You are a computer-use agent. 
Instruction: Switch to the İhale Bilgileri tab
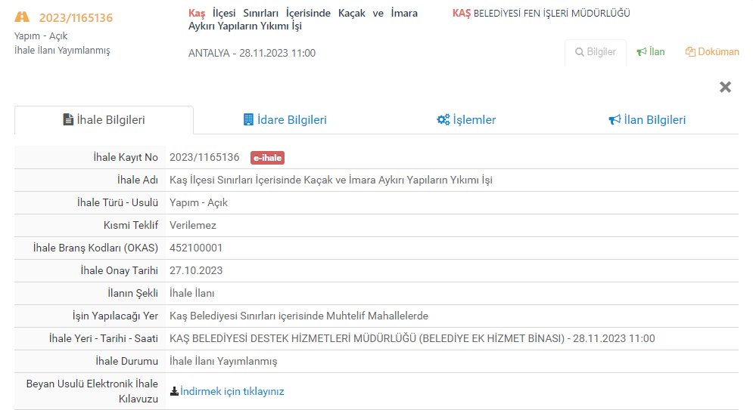104,120
